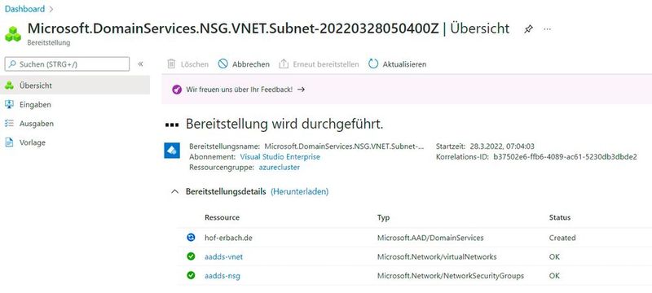Click the Löschen toolbar button

pyautogui.click(x=187, y=64)
